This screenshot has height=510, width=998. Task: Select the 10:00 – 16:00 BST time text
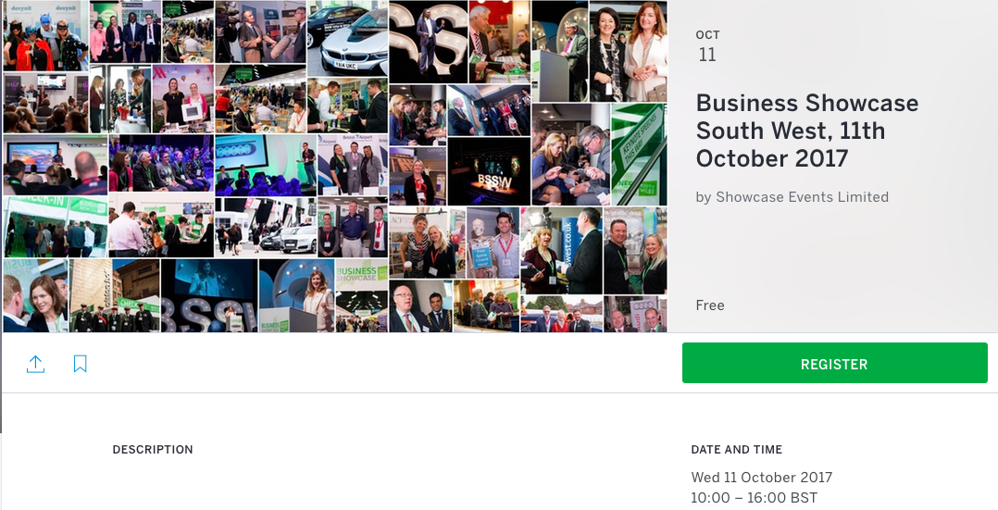click(755, 498)
